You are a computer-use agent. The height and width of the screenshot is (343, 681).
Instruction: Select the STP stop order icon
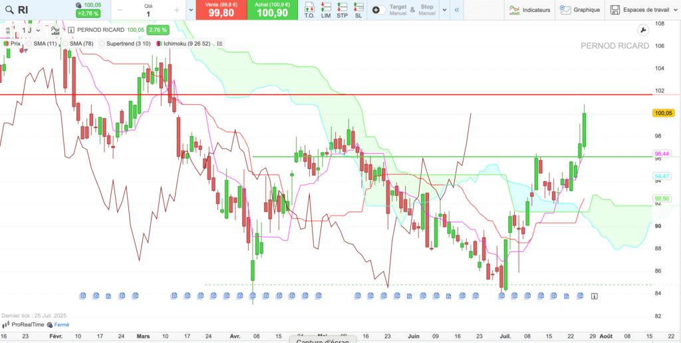342,10
